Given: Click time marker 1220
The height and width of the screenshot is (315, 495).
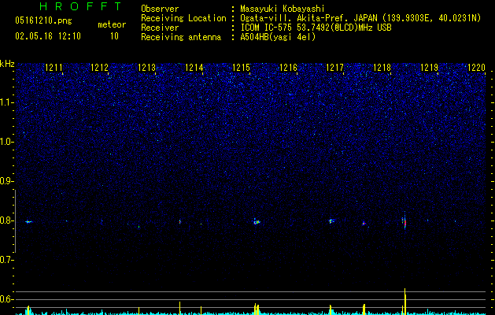Looking at the screenshot, I should point(476,68).
